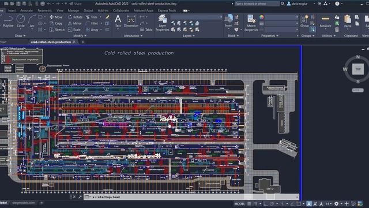Toggle group selection on/off in Groups panel
The image size is (369, 208).
click(312, 29)
